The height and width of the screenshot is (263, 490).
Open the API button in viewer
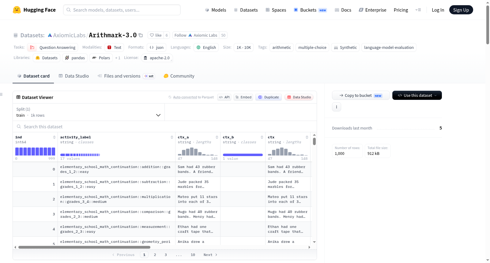224,97
